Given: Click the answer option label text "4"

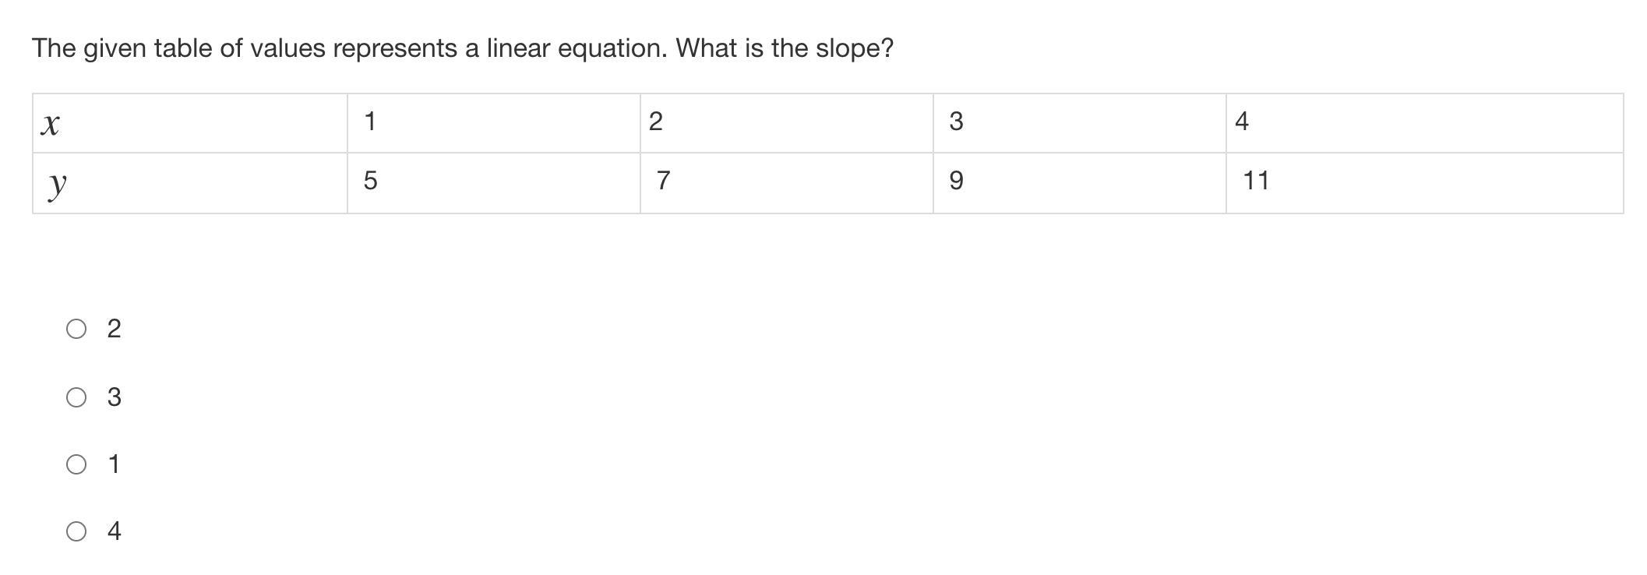Looking at the screenshot, I should pyautogui.click(x=114, y=531).
